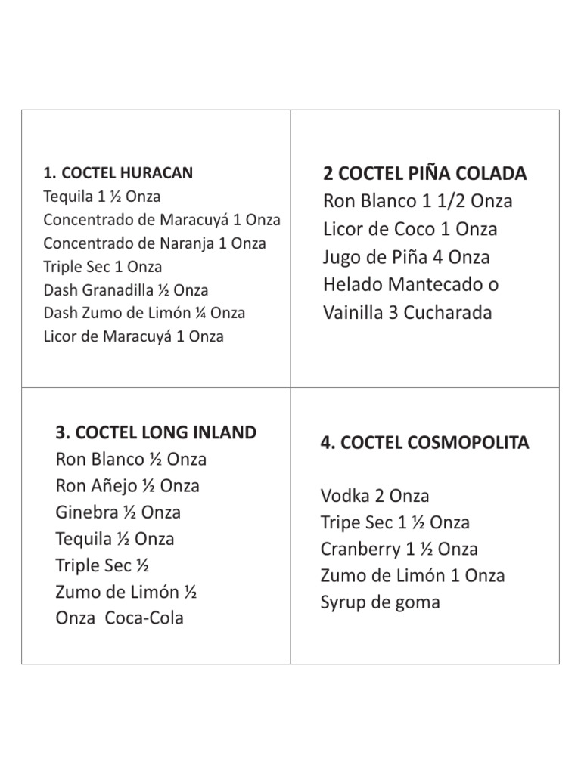
Task: Click Licor de Coco 1 Onza
Action: tap(410, 229)
